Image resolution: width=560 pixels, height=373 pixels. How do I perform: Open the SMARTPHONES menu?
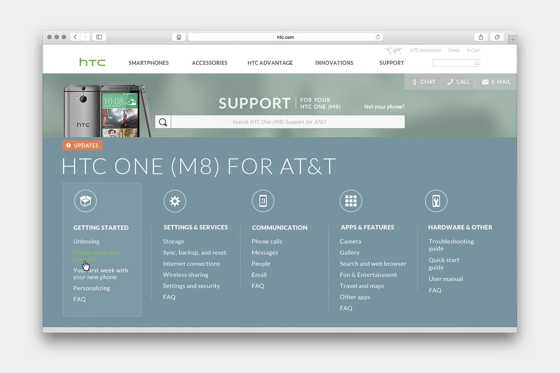(149, 63)
